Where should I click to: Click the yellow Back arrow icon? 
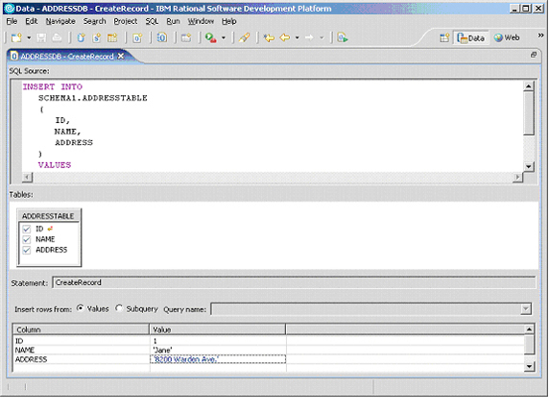[285, 37]
